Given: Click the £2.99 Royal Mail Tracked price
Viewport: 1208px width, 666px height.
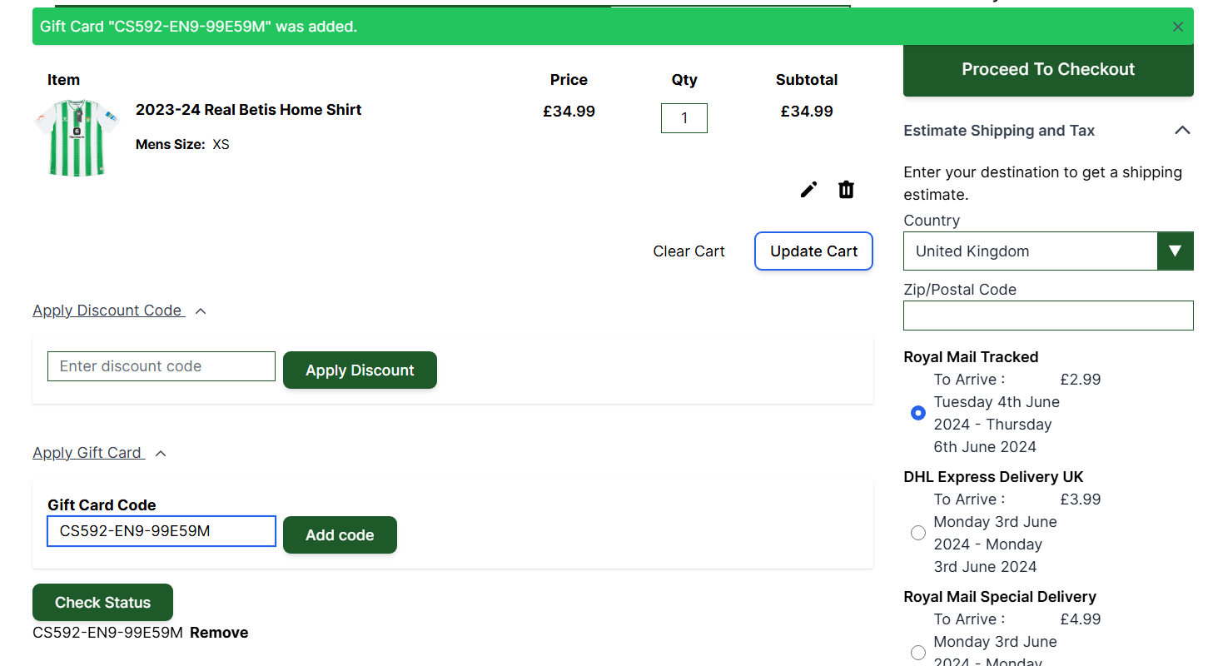Looking at the screenshot, I should (1081, 380).
